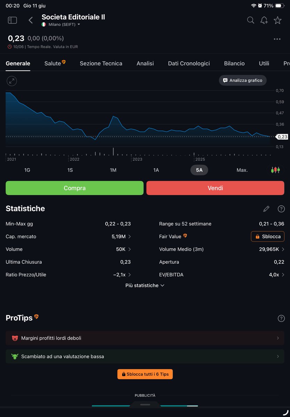This screenshot has height=417, width=290.
Task: Open the Bilancio tab
Action: coord(234,64)
